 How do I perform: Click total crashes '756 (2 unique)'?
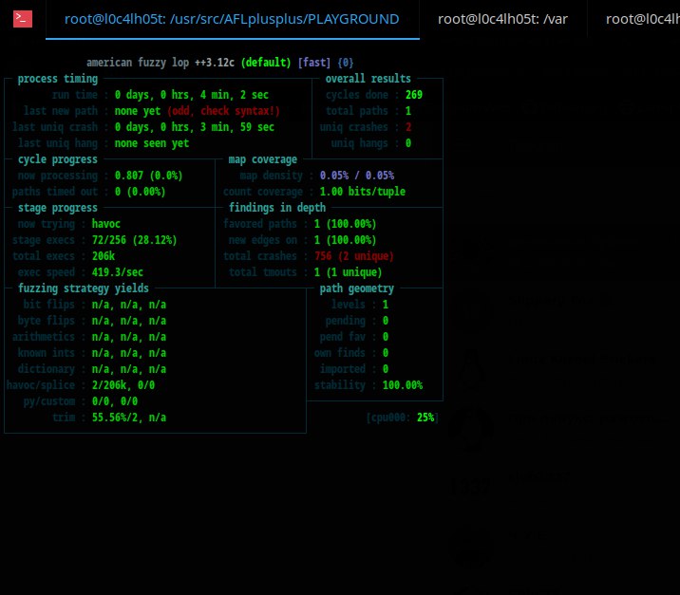click(x=354, y=256)
